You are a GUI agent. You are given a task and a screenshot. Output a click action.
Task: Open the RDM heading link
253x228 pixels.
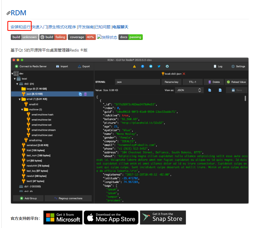point(18,13)
